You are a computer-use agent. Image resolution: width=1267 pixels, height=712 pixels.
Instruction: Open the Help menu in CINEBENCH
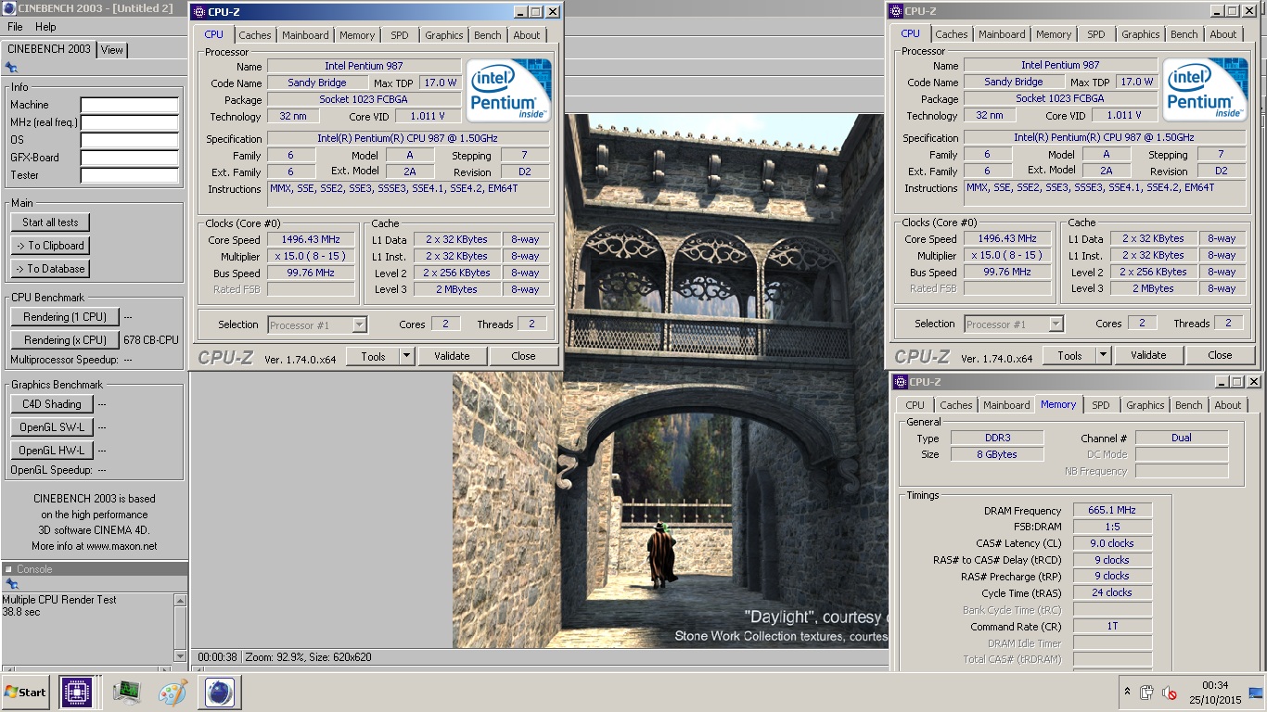(x=45, y=27)
